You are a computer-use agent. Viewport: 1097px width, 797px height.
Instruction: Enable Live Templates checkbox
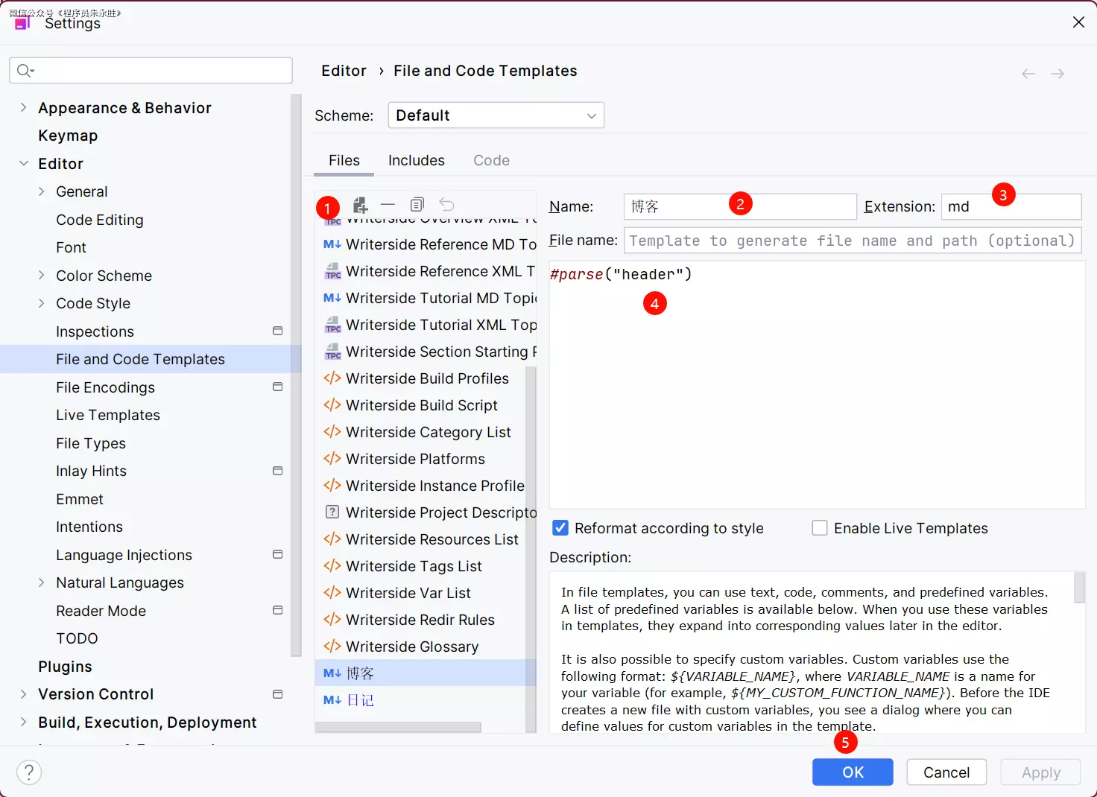point(820,528)
